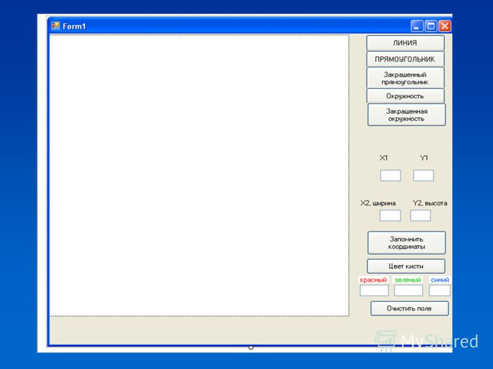Click the X2, ширина label

tap(378, 204)
